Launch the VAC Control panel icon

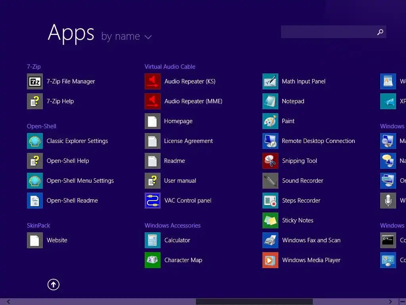tap(153, 201)
